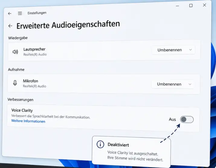Screen dimensions: 216x168
Task: Click the Deaktiviert tooltip heading
Action: click(118, 145)
